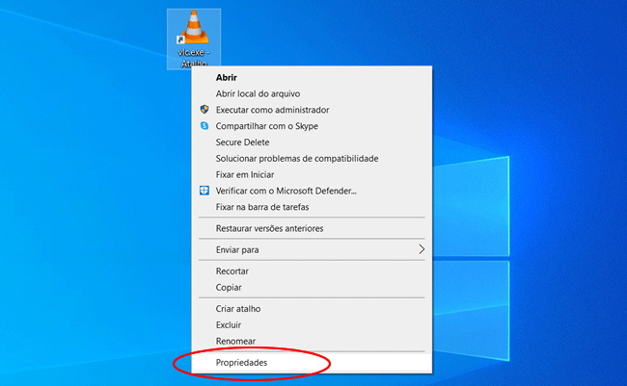Screen dimensions: 627x386
Task: Expand the 'Enviar para' submenu arrow
Action: 421,249
